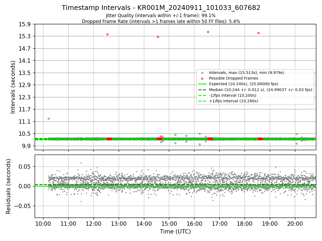Image resolution: width=322 pixels, height=241 pixels.
Task: Click x-axis tick label "17:00"
Action: (x=219, y=224)
